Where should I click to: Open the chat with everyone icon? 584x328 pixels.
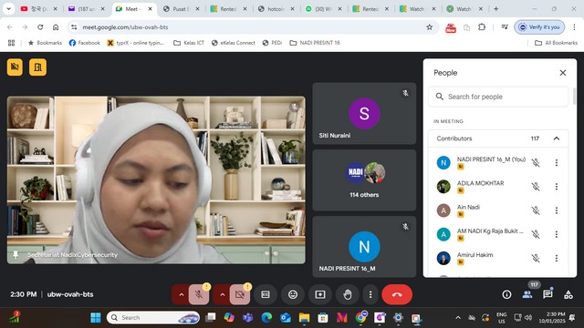547,294
